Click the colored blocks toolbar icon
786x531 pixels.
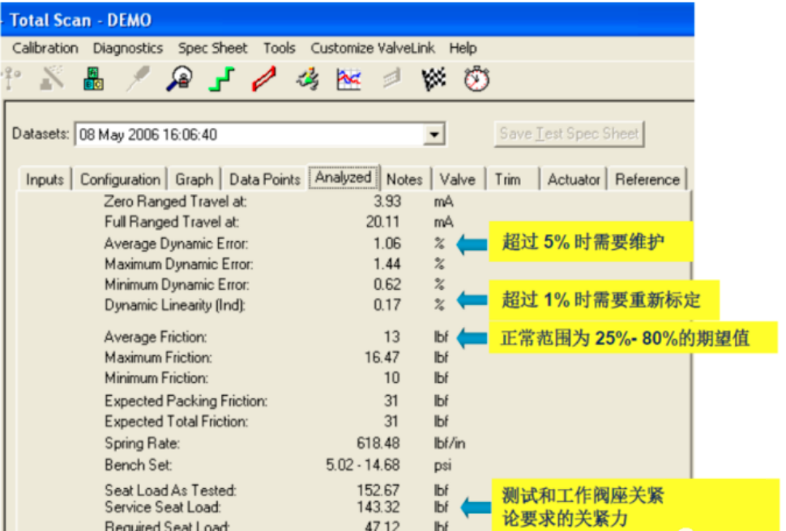pyautogui.click(x=94, y=79)
